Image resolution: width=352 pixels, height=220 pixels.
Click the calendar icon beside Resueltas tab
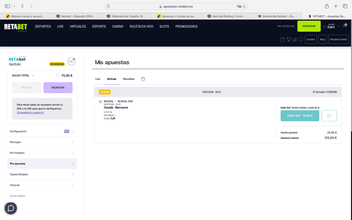tap(143, 79)
